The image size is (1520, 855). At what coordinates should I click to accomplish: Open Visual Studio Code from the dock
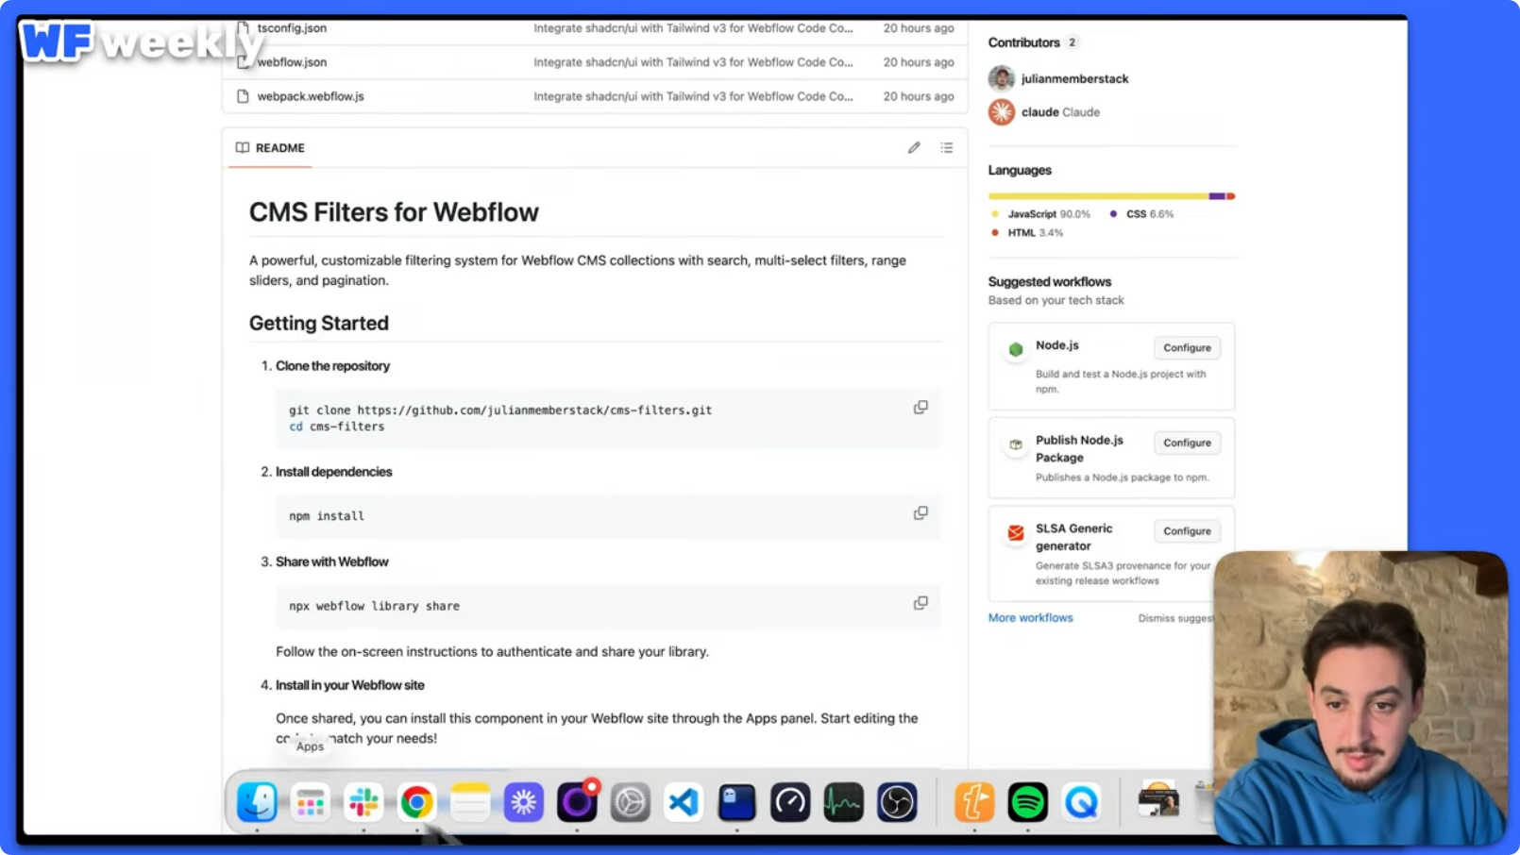(x=684, y=802)
